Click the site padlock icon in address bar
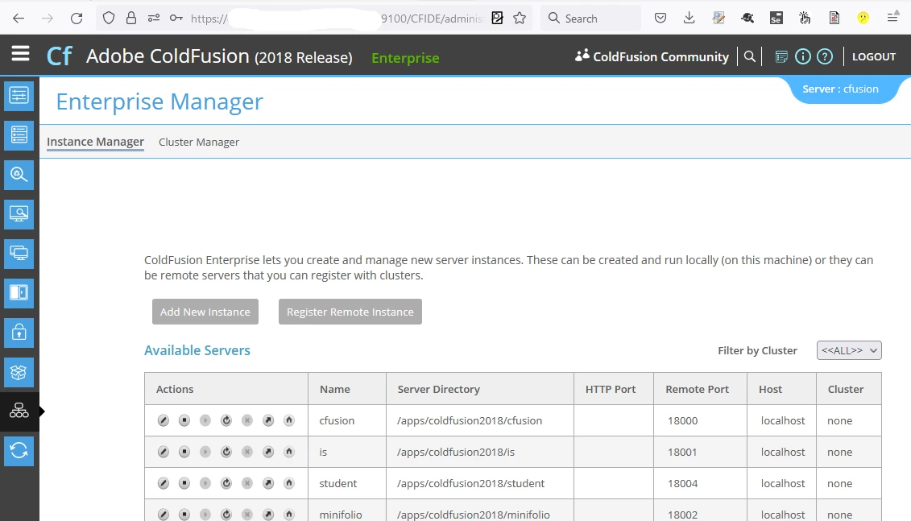The height and width of the screenshot is (521, 911). coord(131,18)
